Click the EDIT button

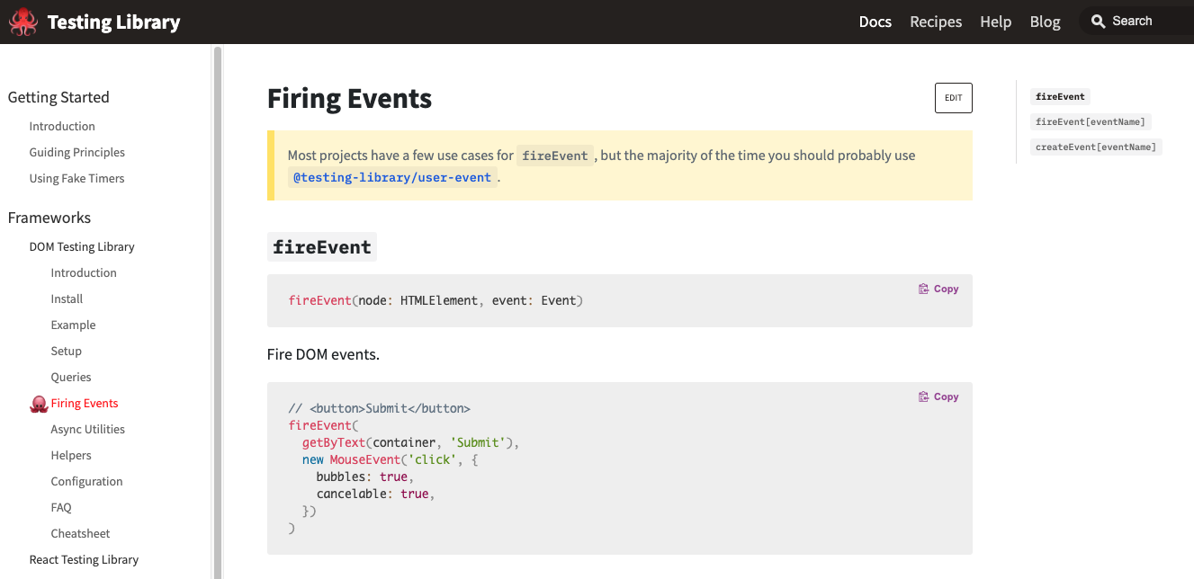pos(953,98)
